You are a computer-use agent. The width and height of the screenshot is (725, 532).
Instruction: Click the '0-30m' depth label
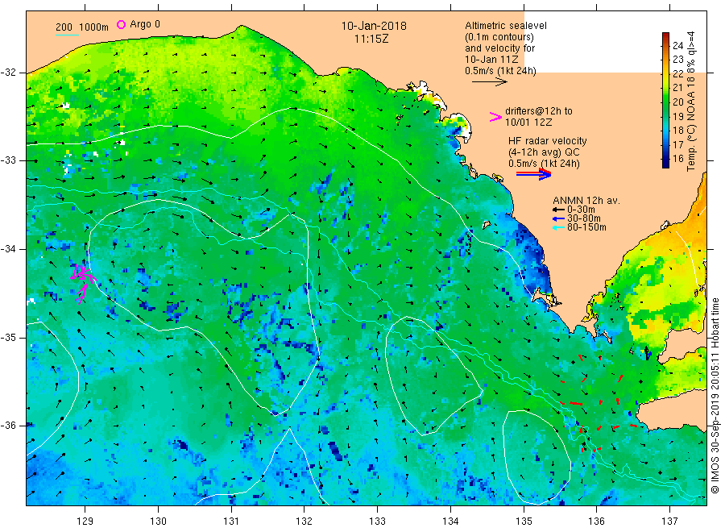tap(581, 210)
